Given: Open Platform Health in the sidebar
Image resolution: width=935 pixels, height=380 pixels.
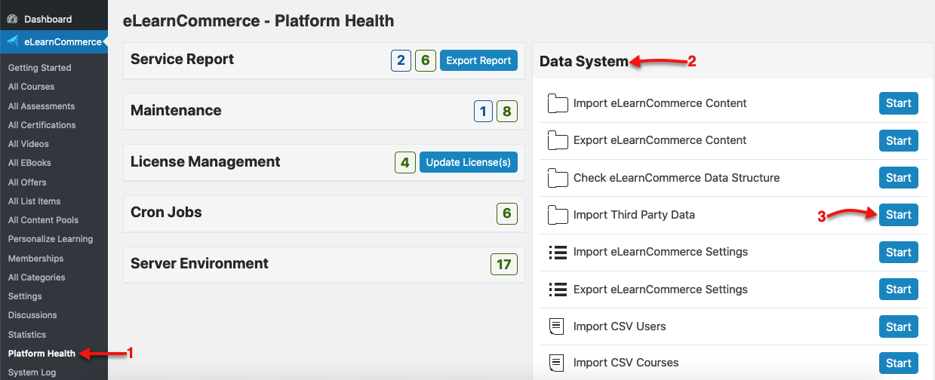Looking at the screenshot, I should (42, 353).
